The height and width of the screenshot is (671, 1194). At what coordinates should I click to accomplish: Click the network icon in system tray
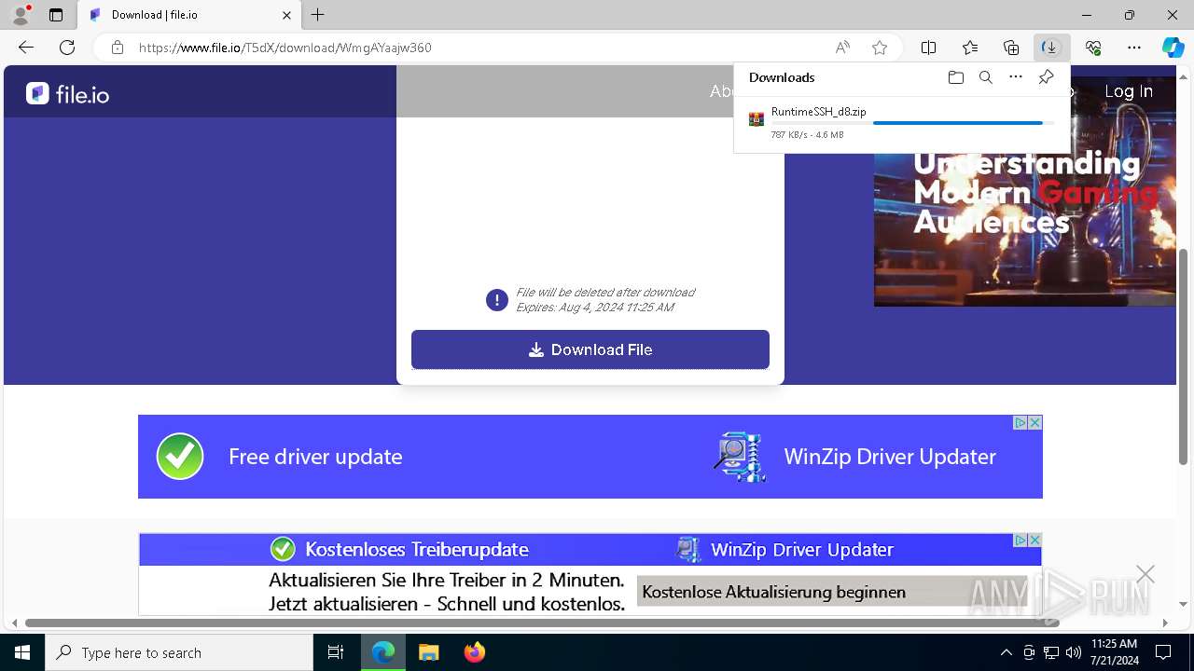[x=1051, y=652]
